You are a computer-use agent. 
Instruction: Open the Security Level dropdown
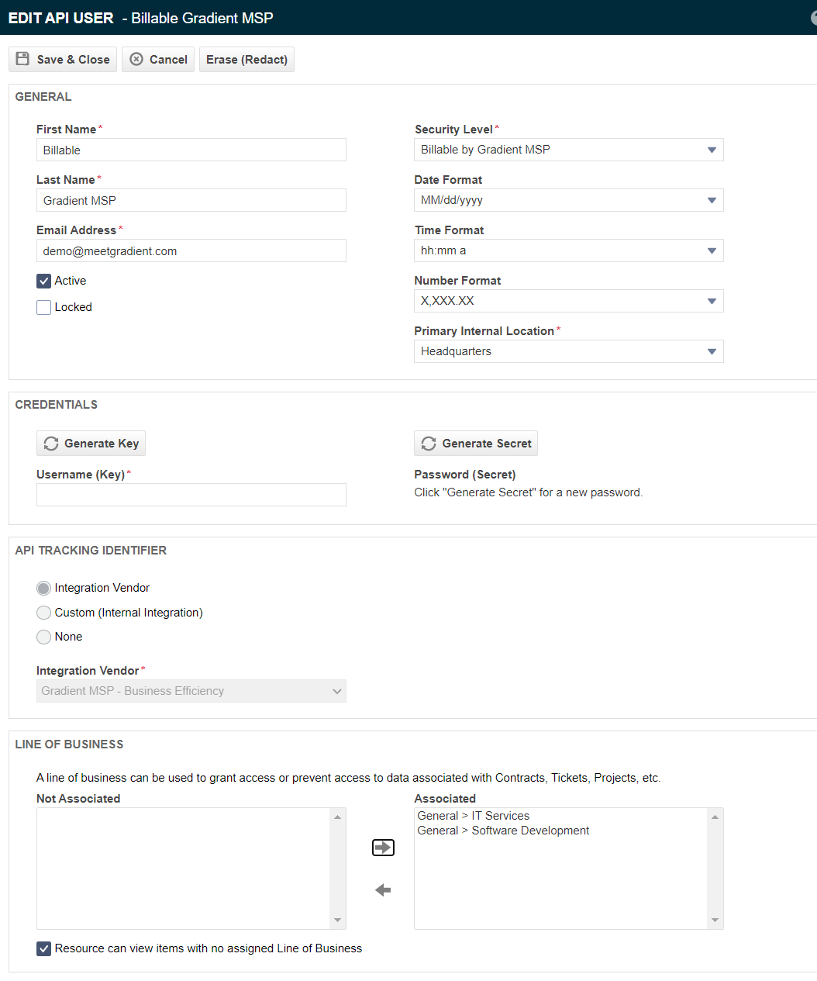pyautogui.click(x=569, y=150)
